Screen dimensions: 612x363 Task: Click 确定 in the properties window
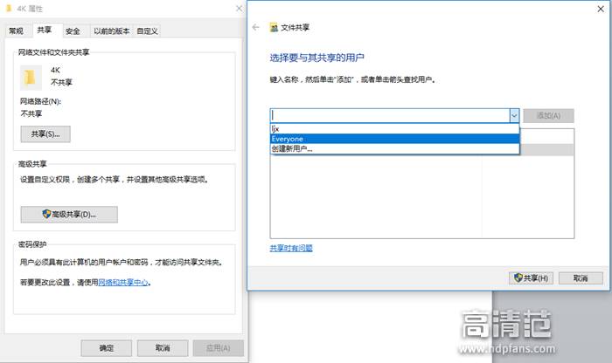click(106, 348)
